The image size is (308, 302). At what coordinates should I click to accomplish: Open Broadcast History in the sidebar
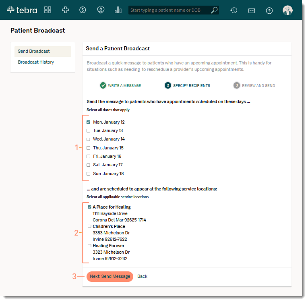pos(36,62)
